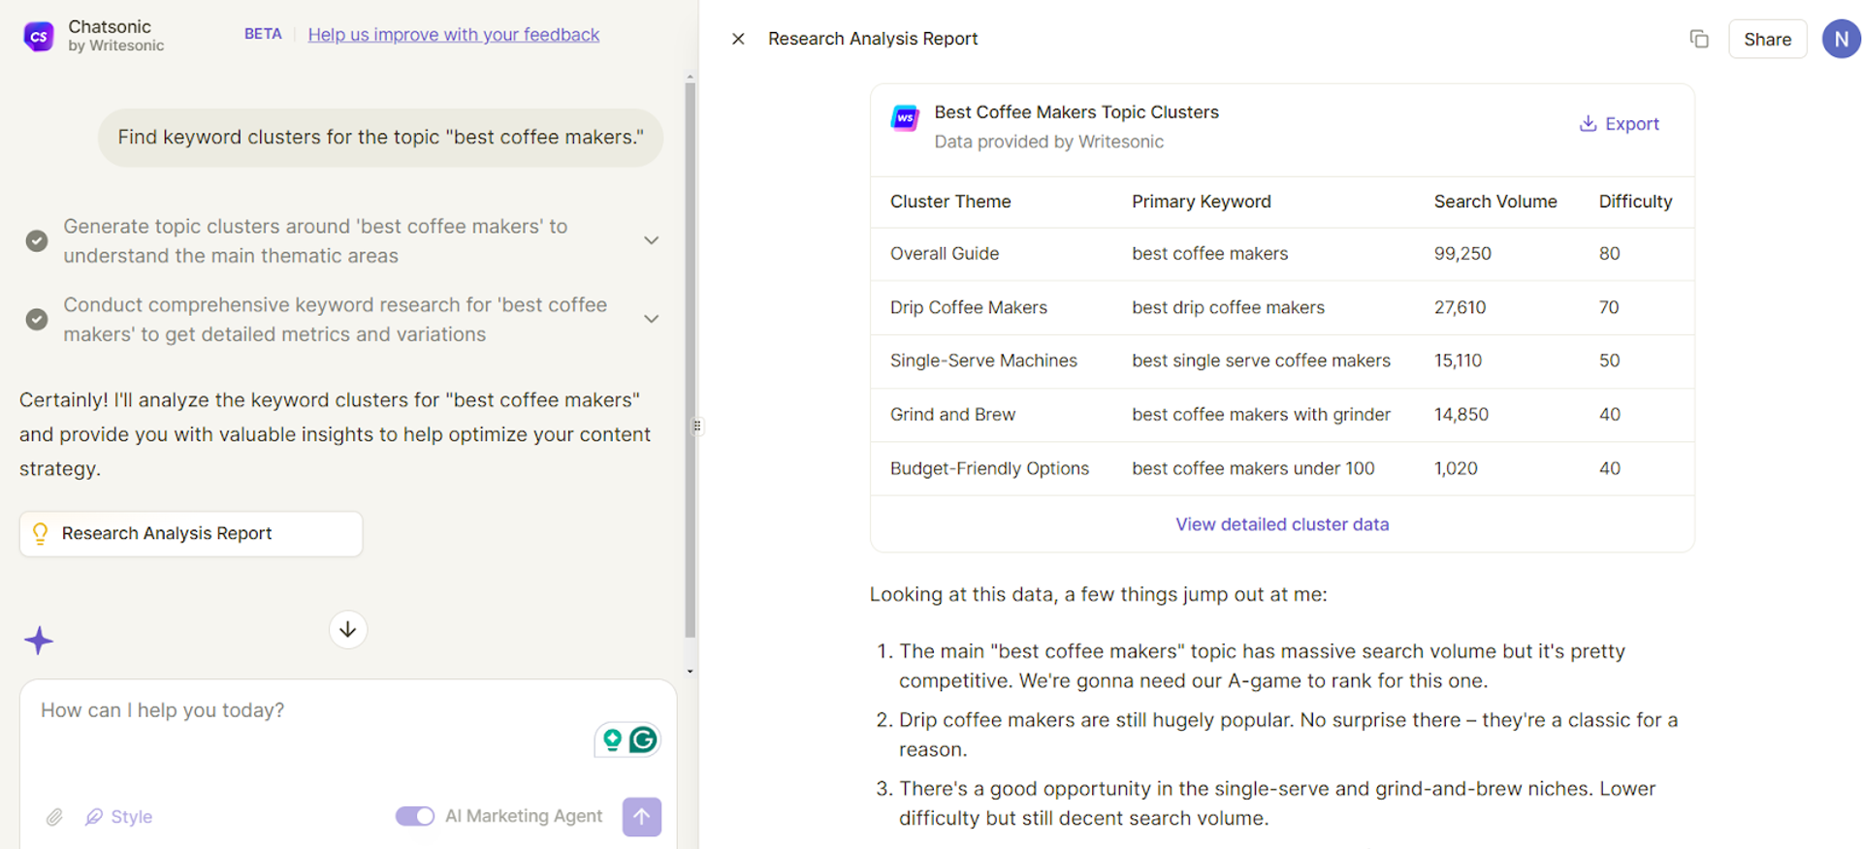Click the 'Research Analysis Report' panel title
The width and height of the screenshot is (1862, 849).
[873, 39]
